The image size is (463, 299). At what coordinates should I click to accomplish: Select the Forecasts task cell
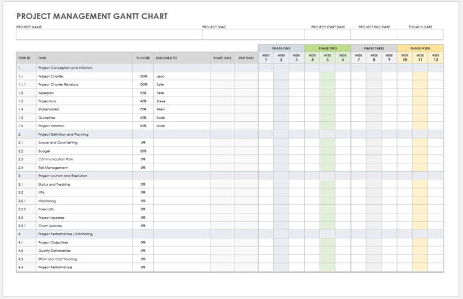pyautogui.click(x=84, y=209)
